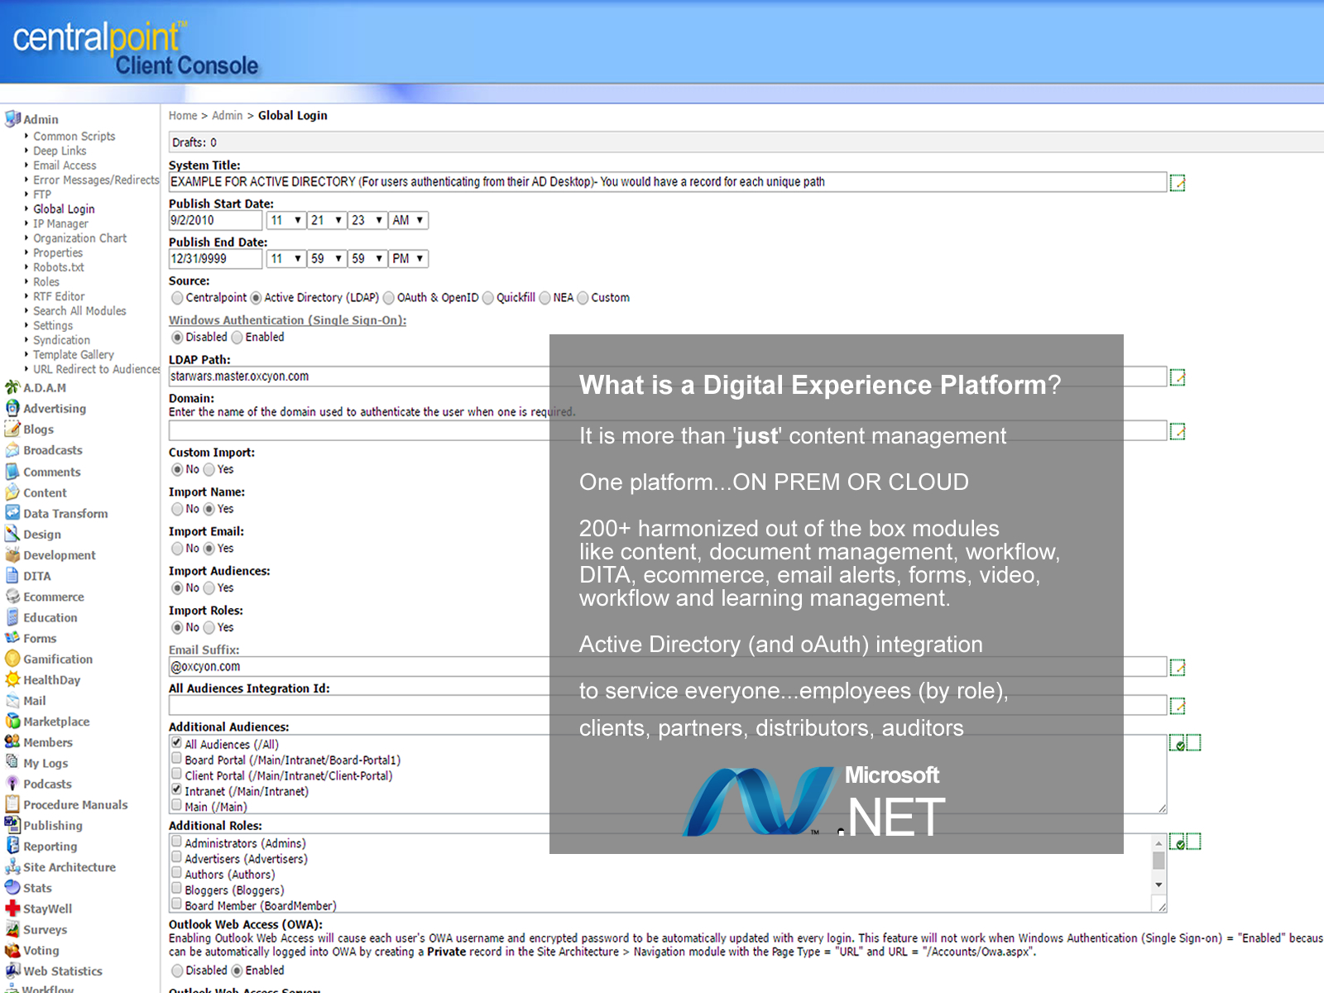Open Template Gallery in Admin menu
Viewport: 1324px width, 993px height.
(74, 355)
